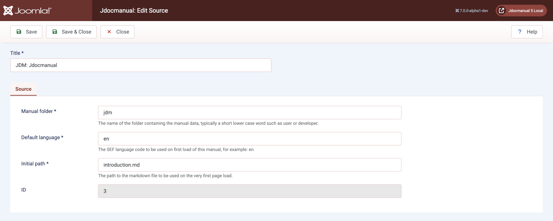Click the Save & Close button
This screenshot has width=553, height=221.
[71, 32]
